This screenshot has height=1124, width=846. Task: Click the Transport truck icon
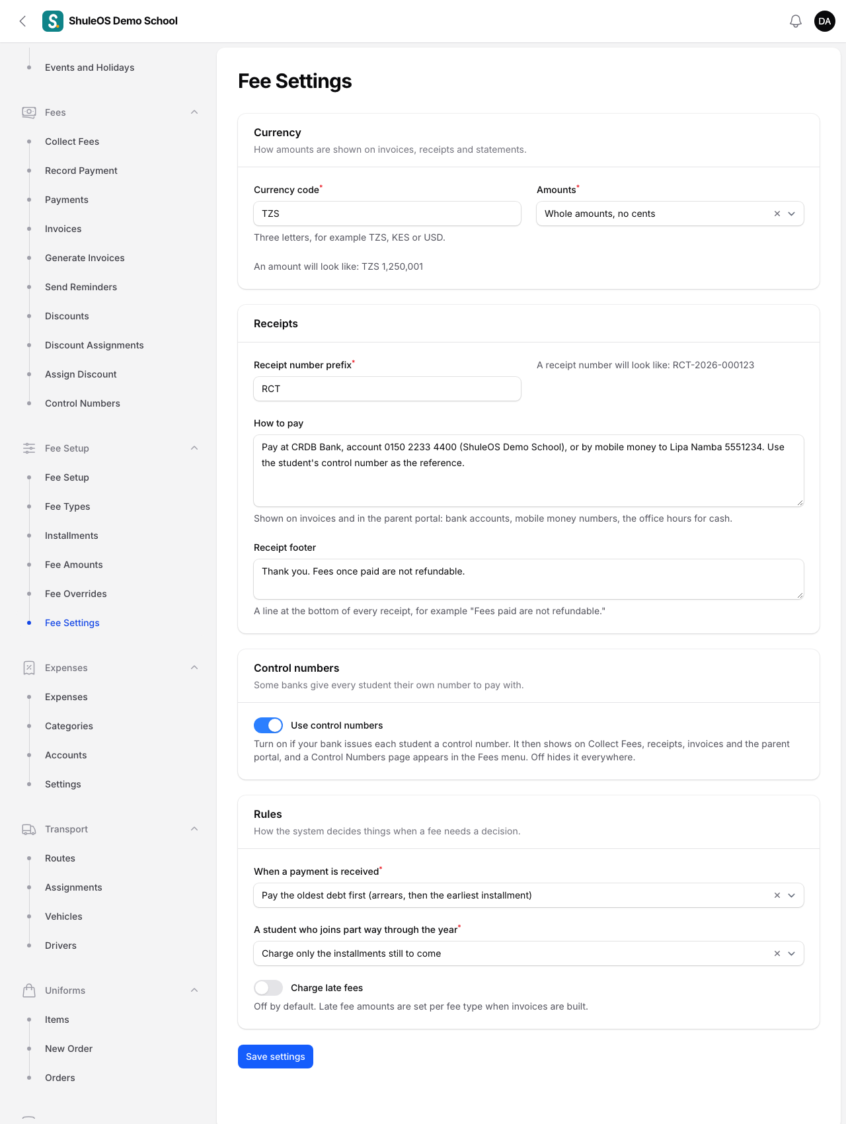pyautogui.click(x=29, y=829)
